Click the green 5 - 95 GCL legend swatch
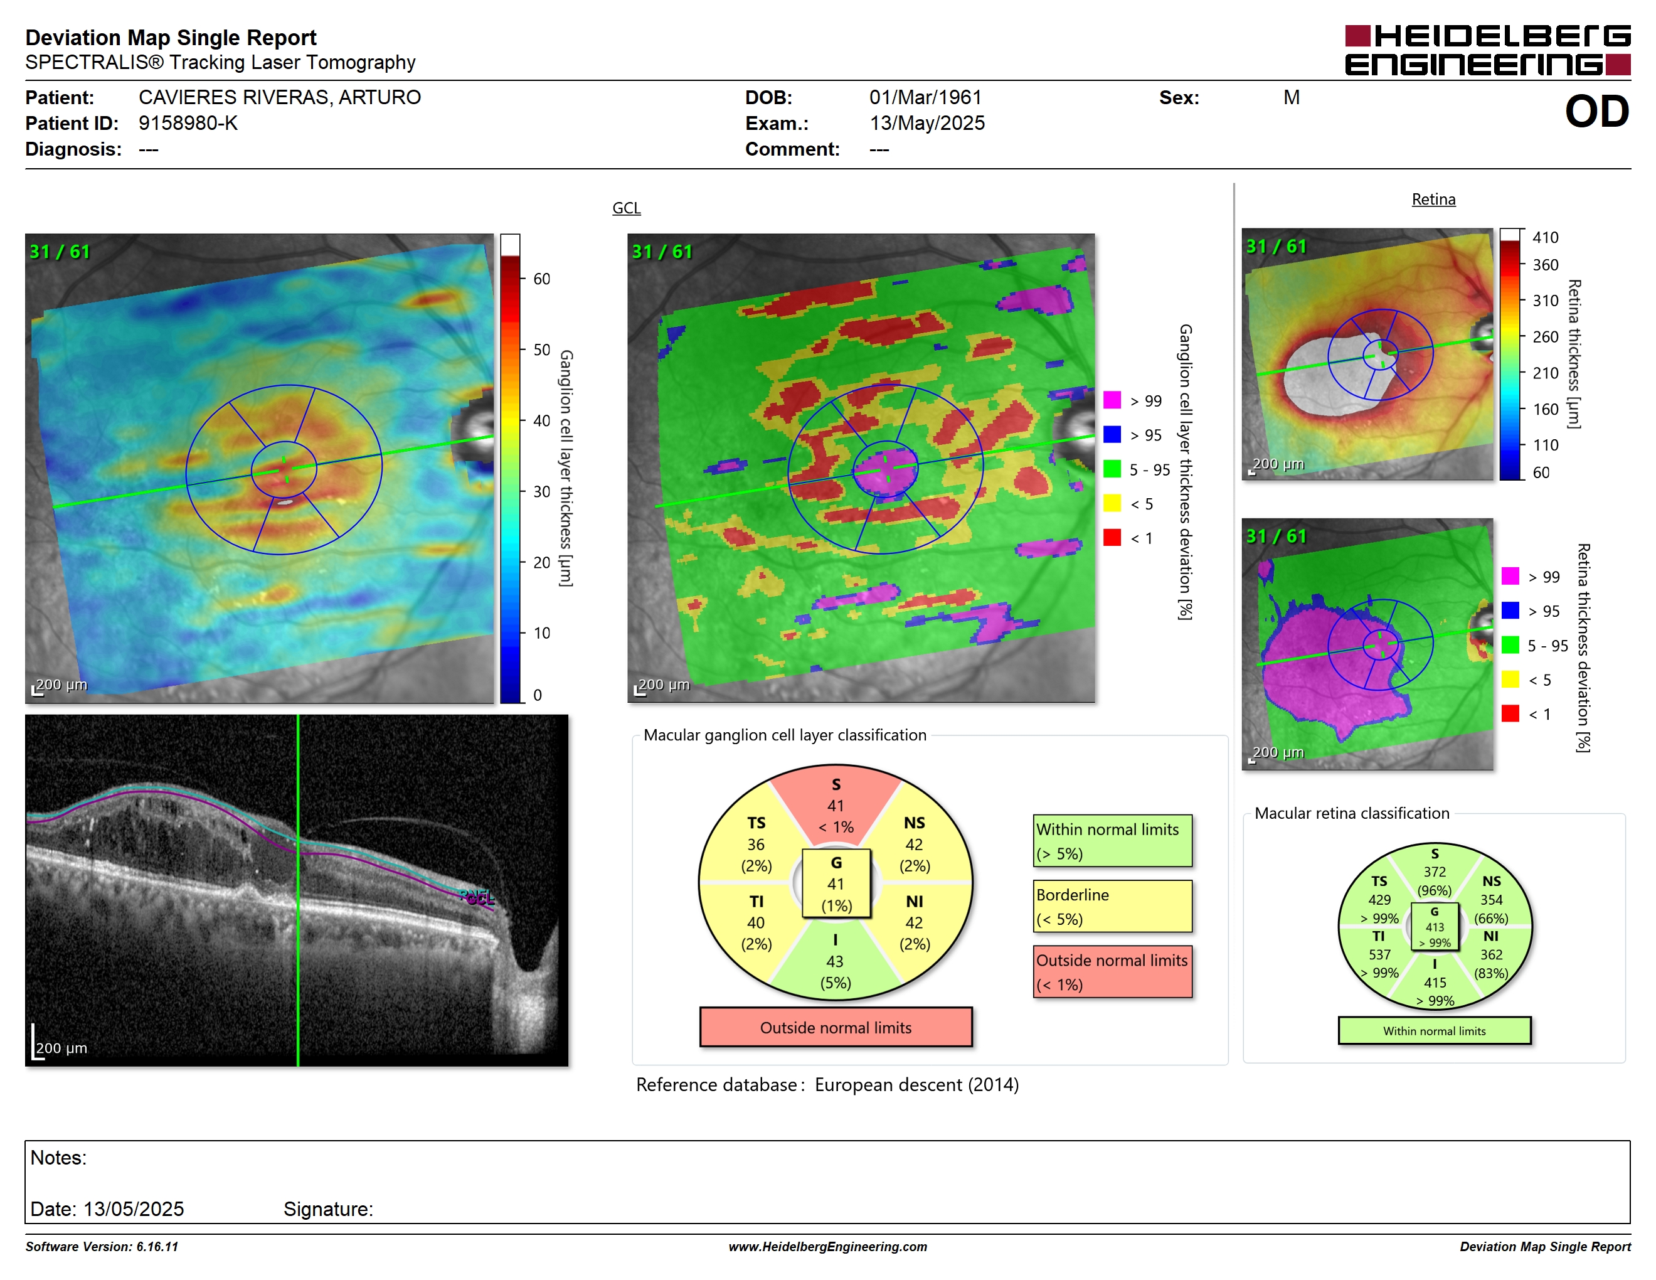The height and width of the screenshot is (1280, 1656). pyautogui.click(x=1112, y=469)
